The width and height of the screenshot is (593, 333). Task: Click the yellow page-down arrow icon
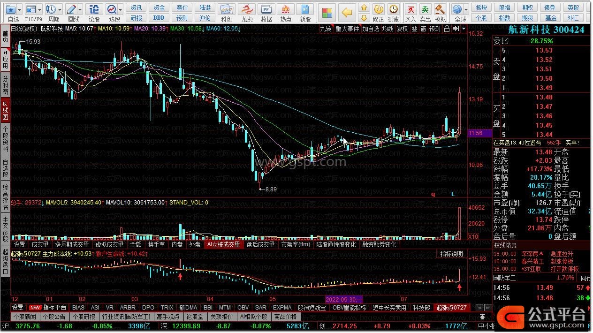(364, 18)
